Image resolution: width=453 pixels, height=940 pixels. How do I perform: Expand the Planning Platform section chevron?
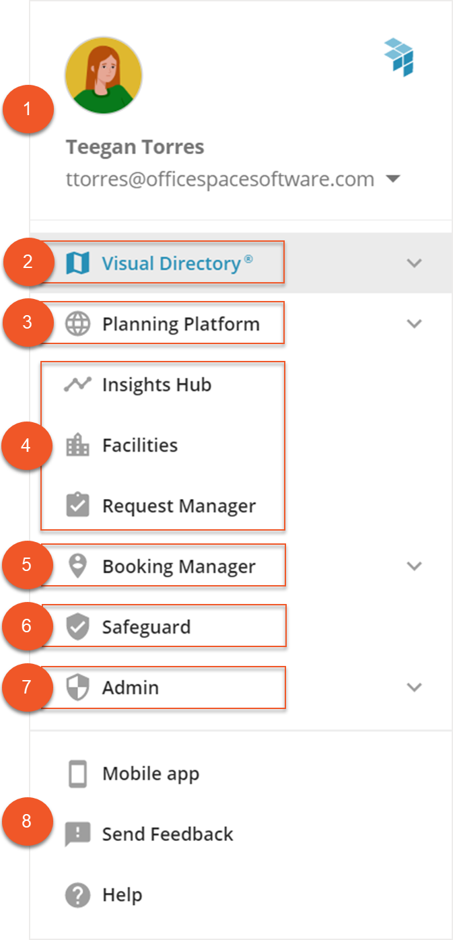point(414,323)
